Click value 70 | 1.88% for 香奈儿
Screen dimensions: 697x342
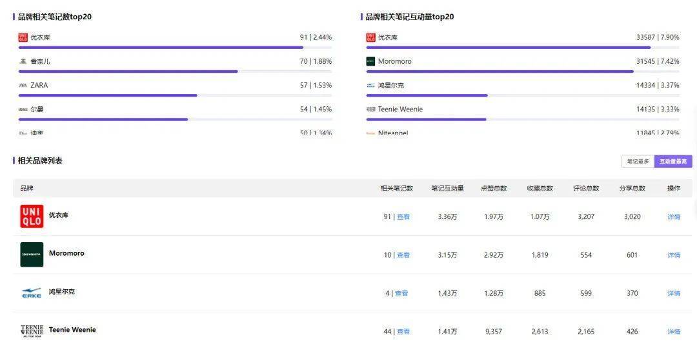(316, 61)
